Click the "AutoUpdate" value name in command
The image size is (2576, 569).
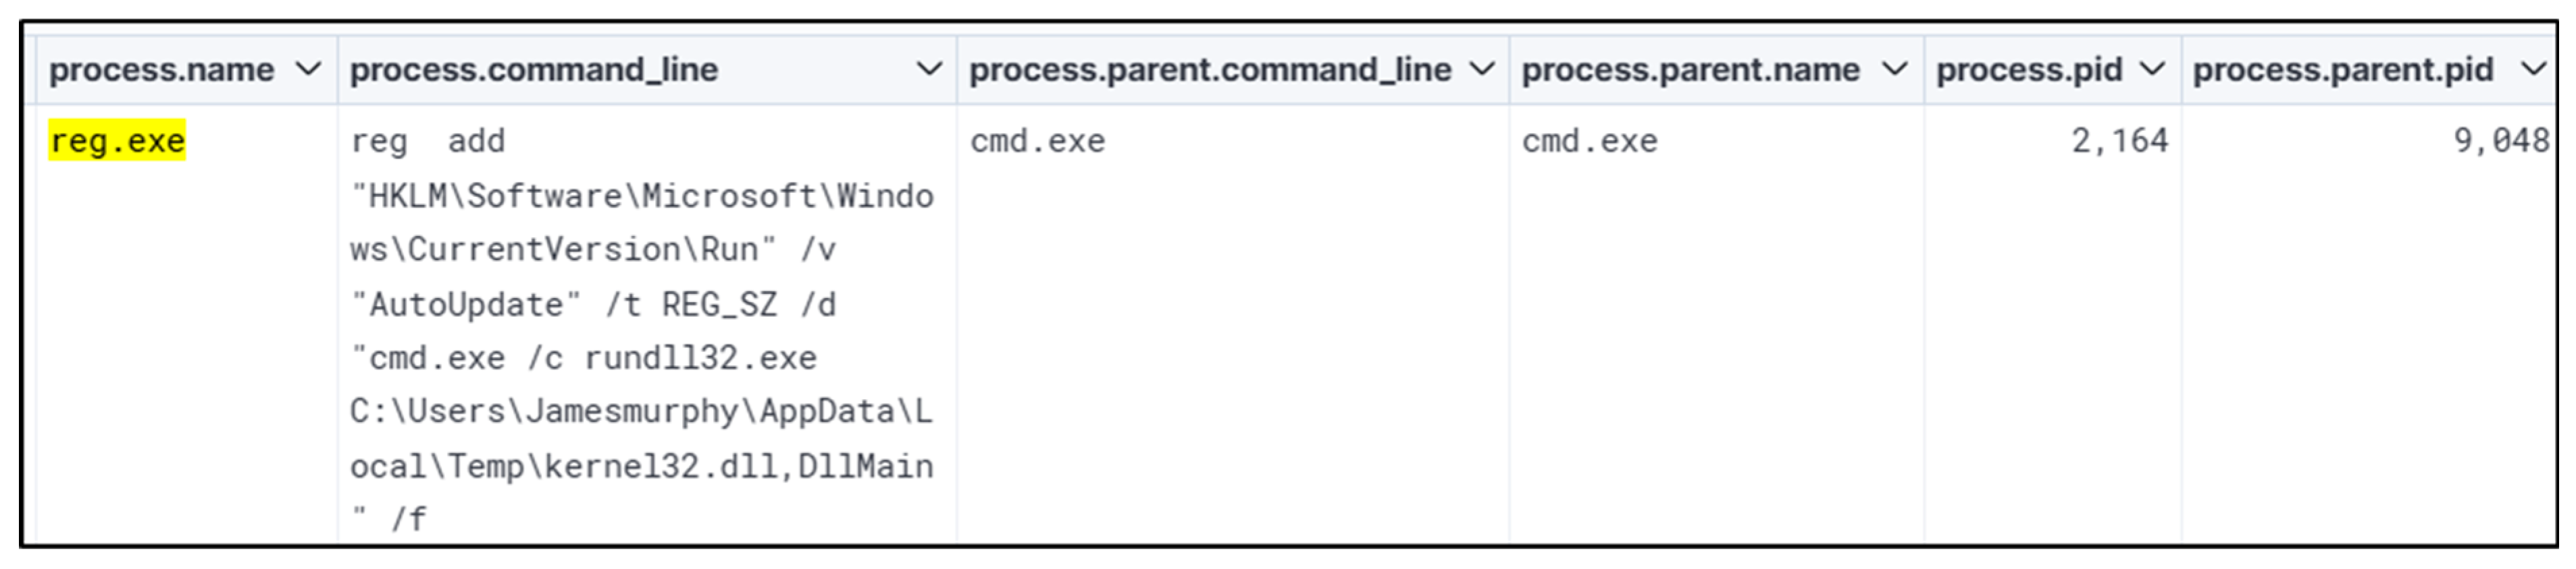[466, 305]
